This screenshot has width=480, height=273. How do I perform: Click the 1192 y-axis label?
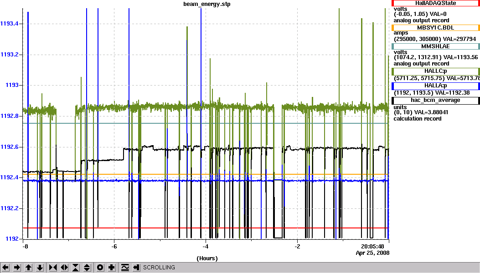click(x=12, y=239)
